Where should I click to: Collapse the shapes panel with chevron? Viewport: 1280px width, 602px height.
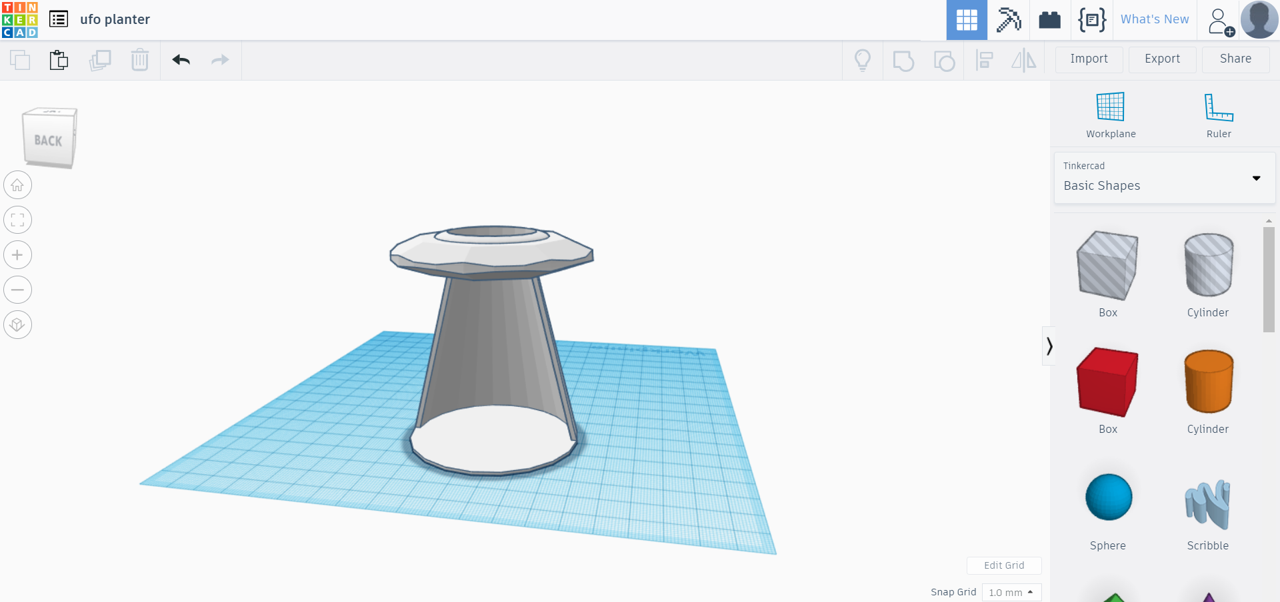click(x=1049, y=346)
